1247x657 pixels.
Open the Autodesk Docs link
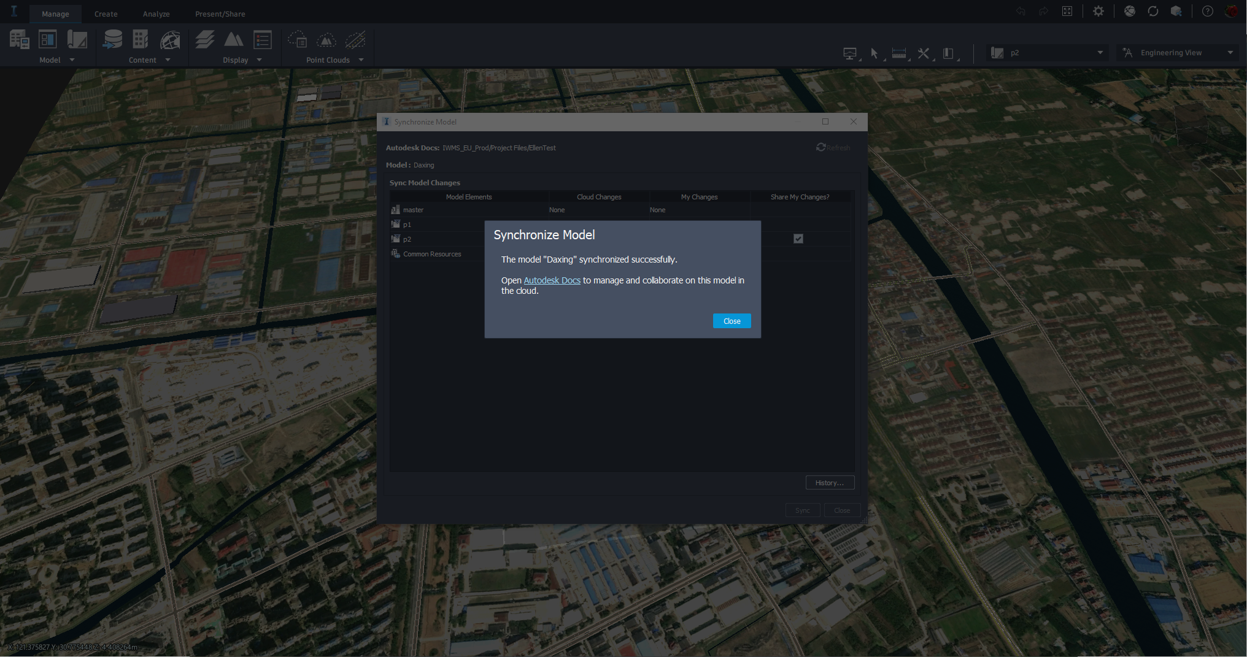pos(552,280)
